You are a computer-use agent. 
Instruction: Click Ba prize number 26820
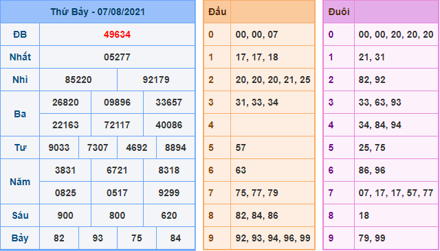[65, 102]
